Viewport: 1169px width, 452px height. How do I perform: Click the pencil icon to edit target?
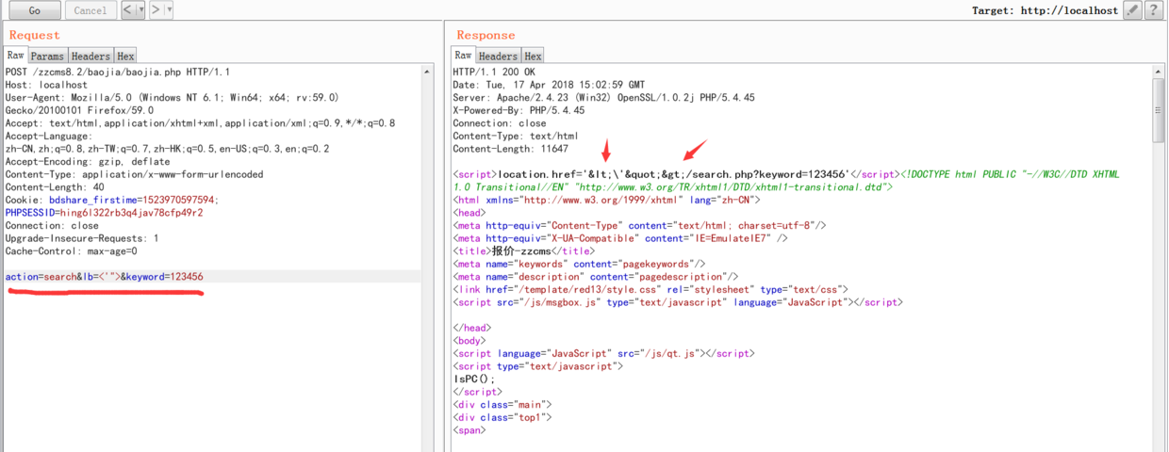(1131, 10)
